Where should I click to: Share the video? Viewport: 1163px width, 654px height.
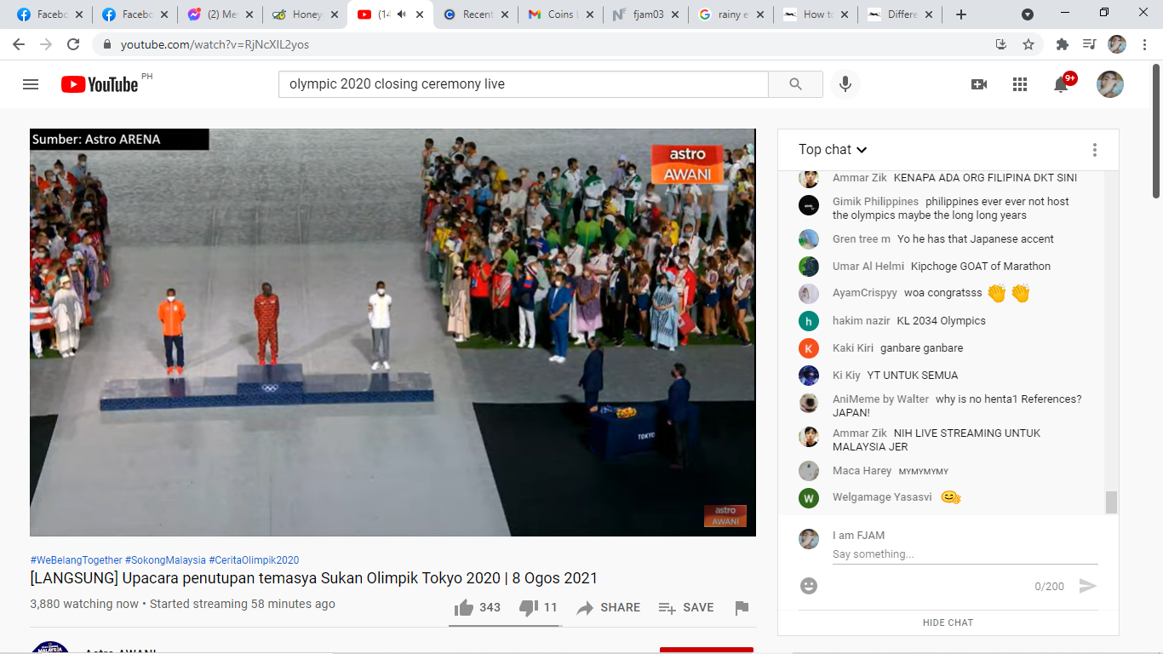point(608,607)
